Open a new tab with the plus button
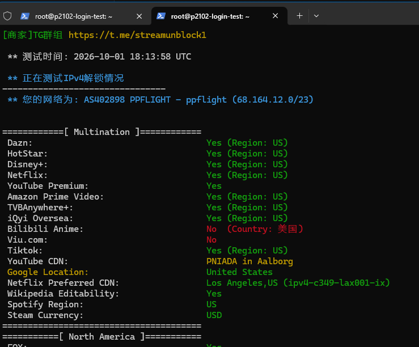This screenshot has width=419, height=347. [299, 16]
